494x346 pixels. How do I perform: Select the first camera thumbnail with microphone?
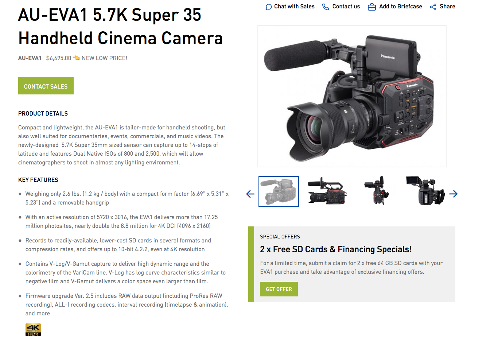(x=279, y=191)
